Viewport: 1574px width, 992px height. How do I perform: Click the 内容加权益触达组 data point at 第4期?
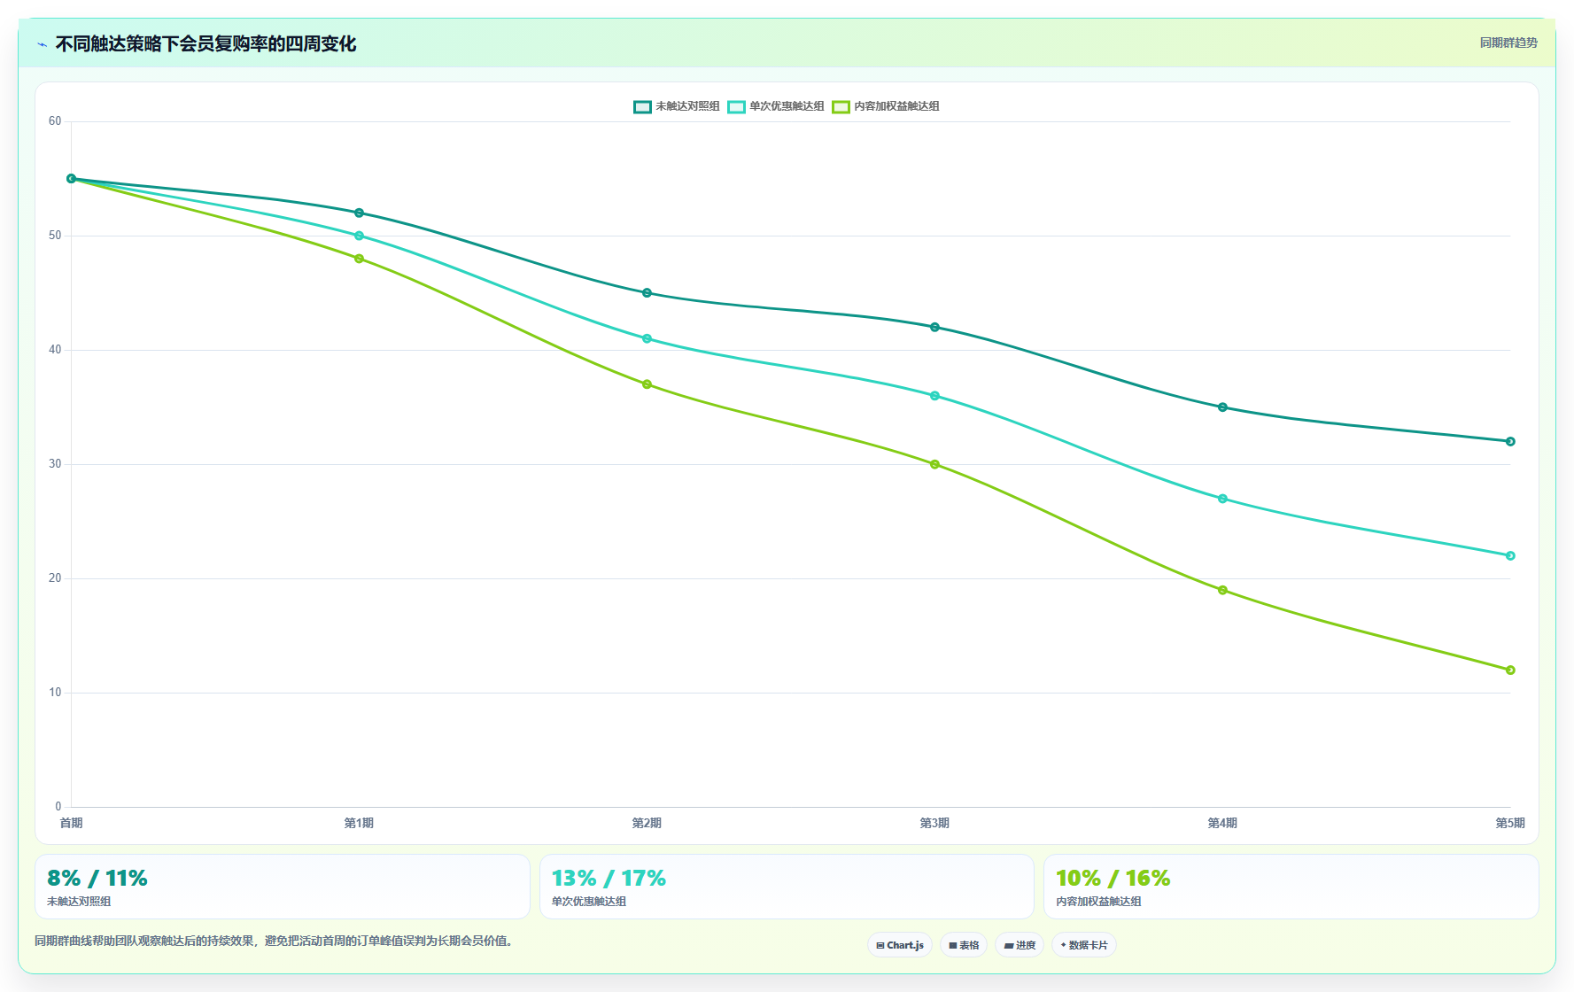click(1222, 590)
